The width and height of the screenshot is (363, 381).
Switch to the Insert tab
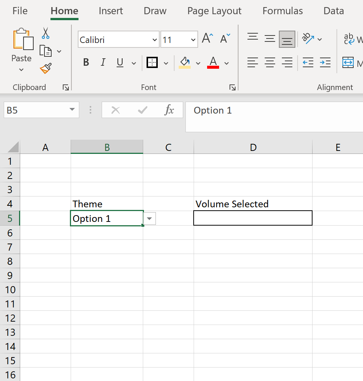tap(111, 11)
